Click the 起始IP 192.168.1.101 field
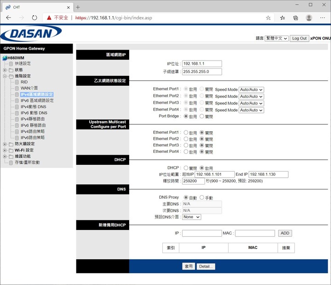 coord(215,174)
